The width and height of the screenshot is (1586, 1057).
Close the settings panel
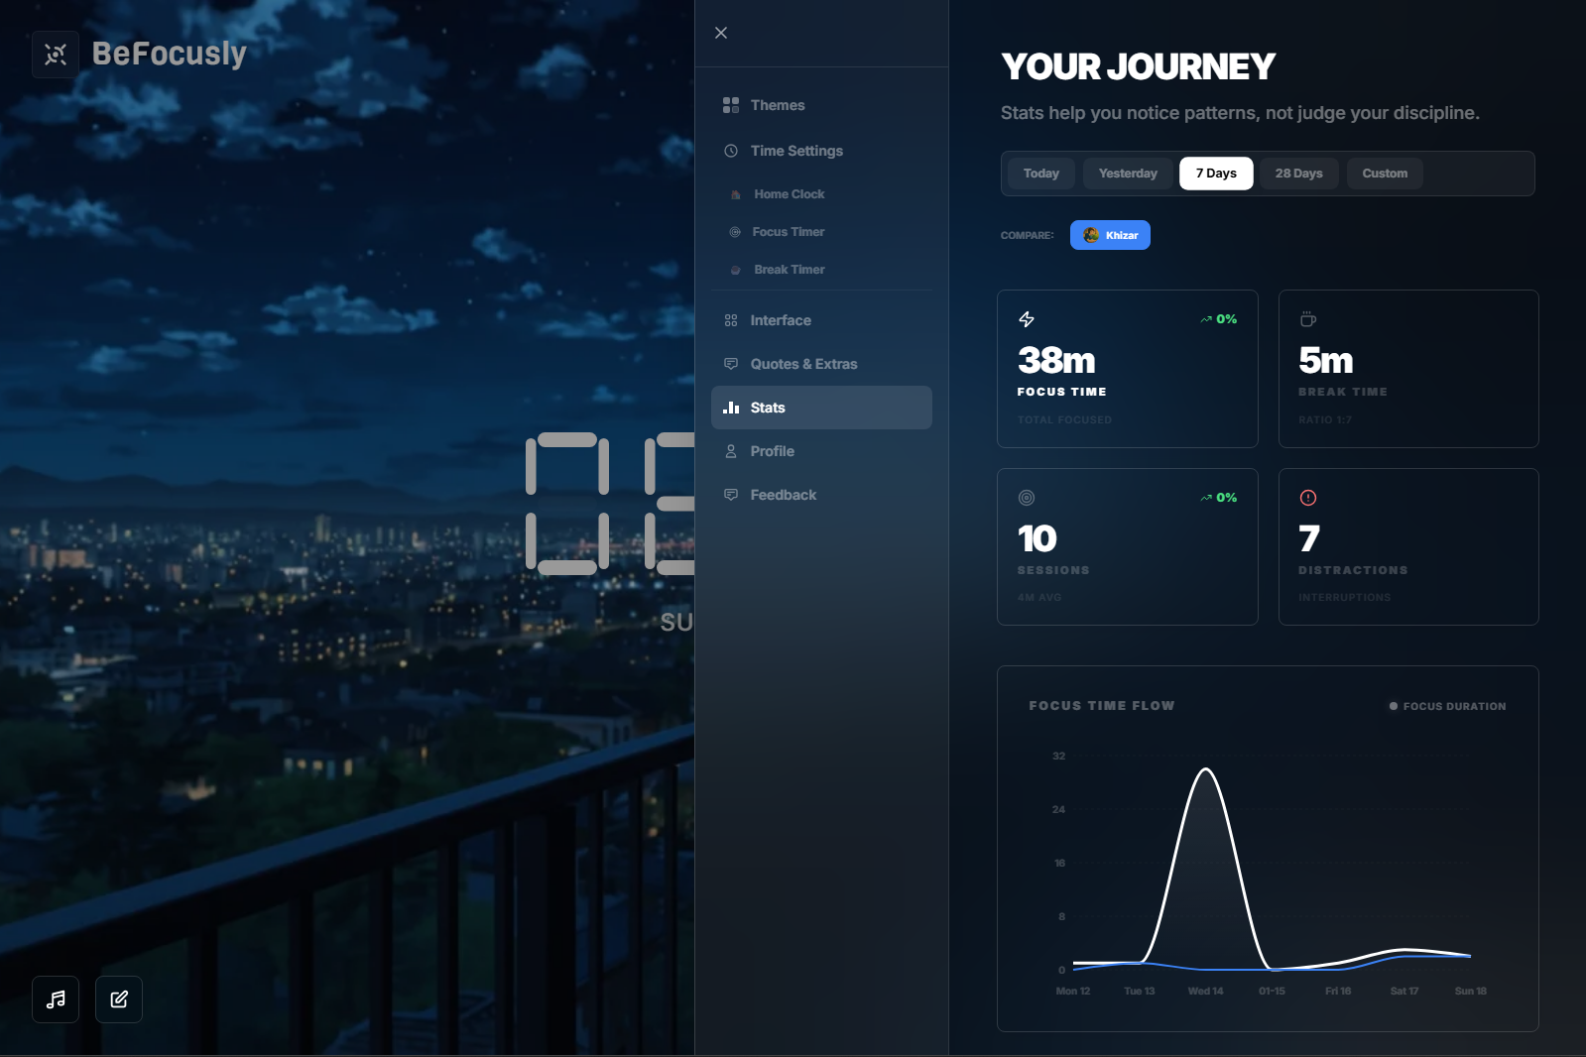point(721,33)
